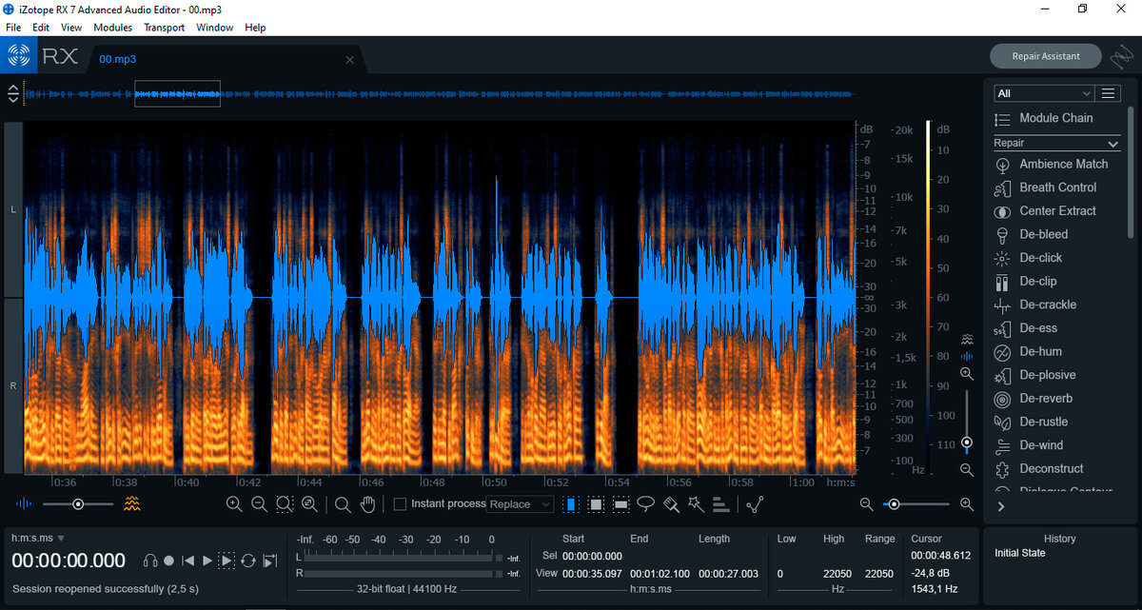Select the Brush selection tool
Viewport: 1142px width, 610px height.
671,504
